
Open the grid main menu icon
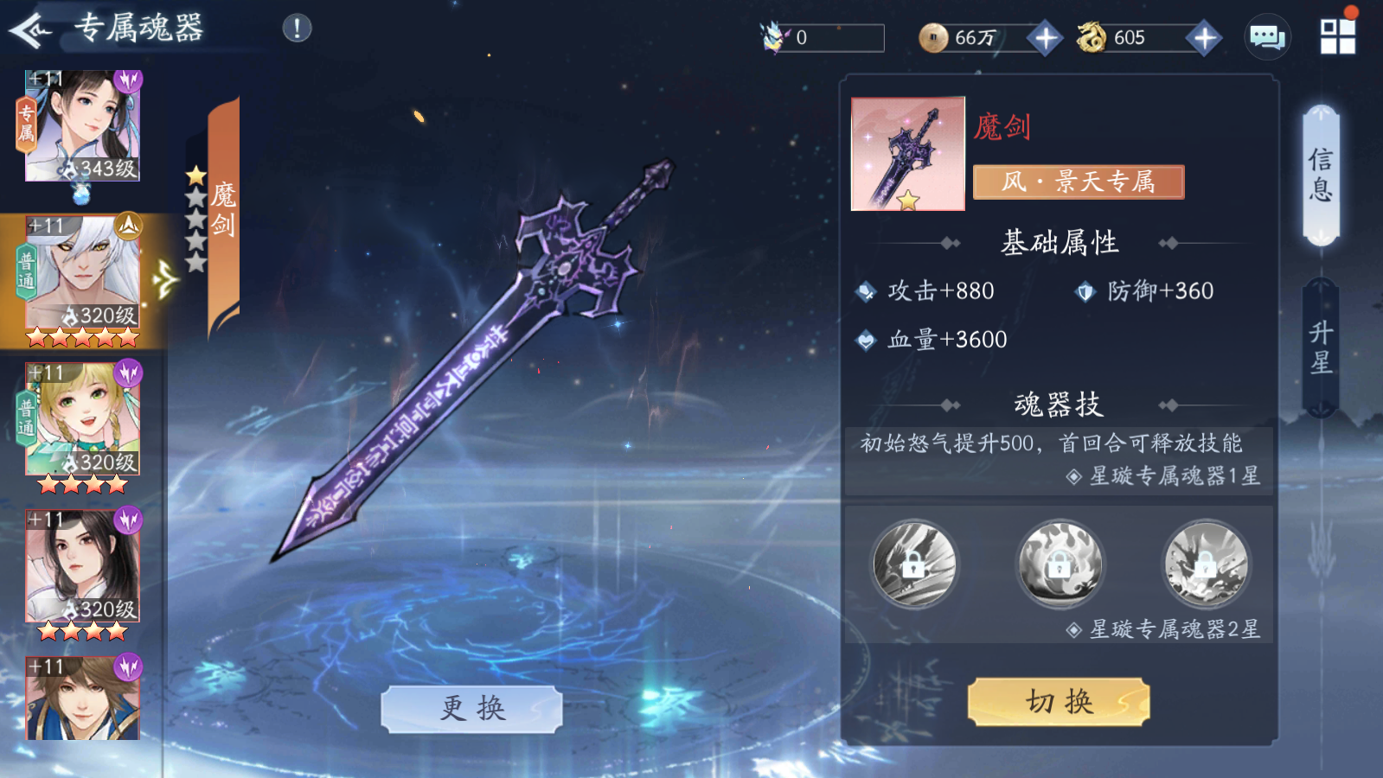pyautogui.click(x=1337, y=36)
